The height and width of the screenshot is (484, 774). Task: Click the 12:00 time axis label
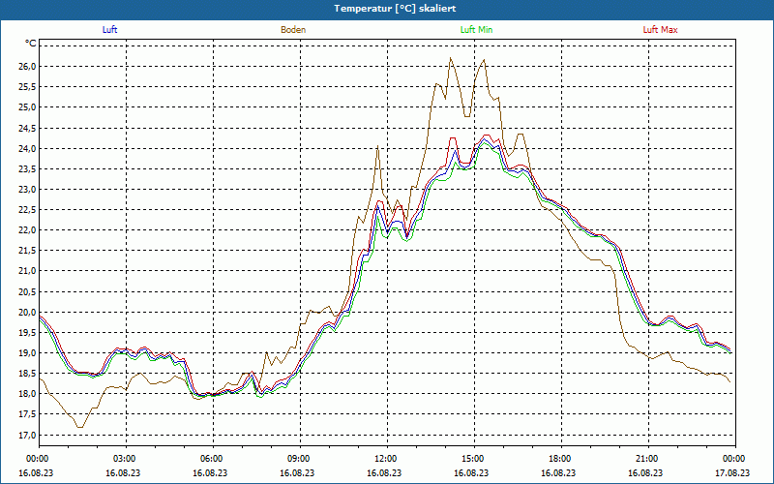pyautogui.click(x=387, y=459)
